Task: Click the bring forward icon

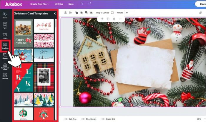Action: click(82, 13)
